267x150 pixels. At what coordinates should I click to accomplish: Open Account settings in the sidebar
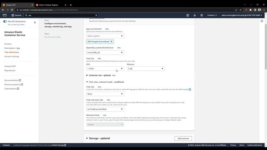pos(12,57)
